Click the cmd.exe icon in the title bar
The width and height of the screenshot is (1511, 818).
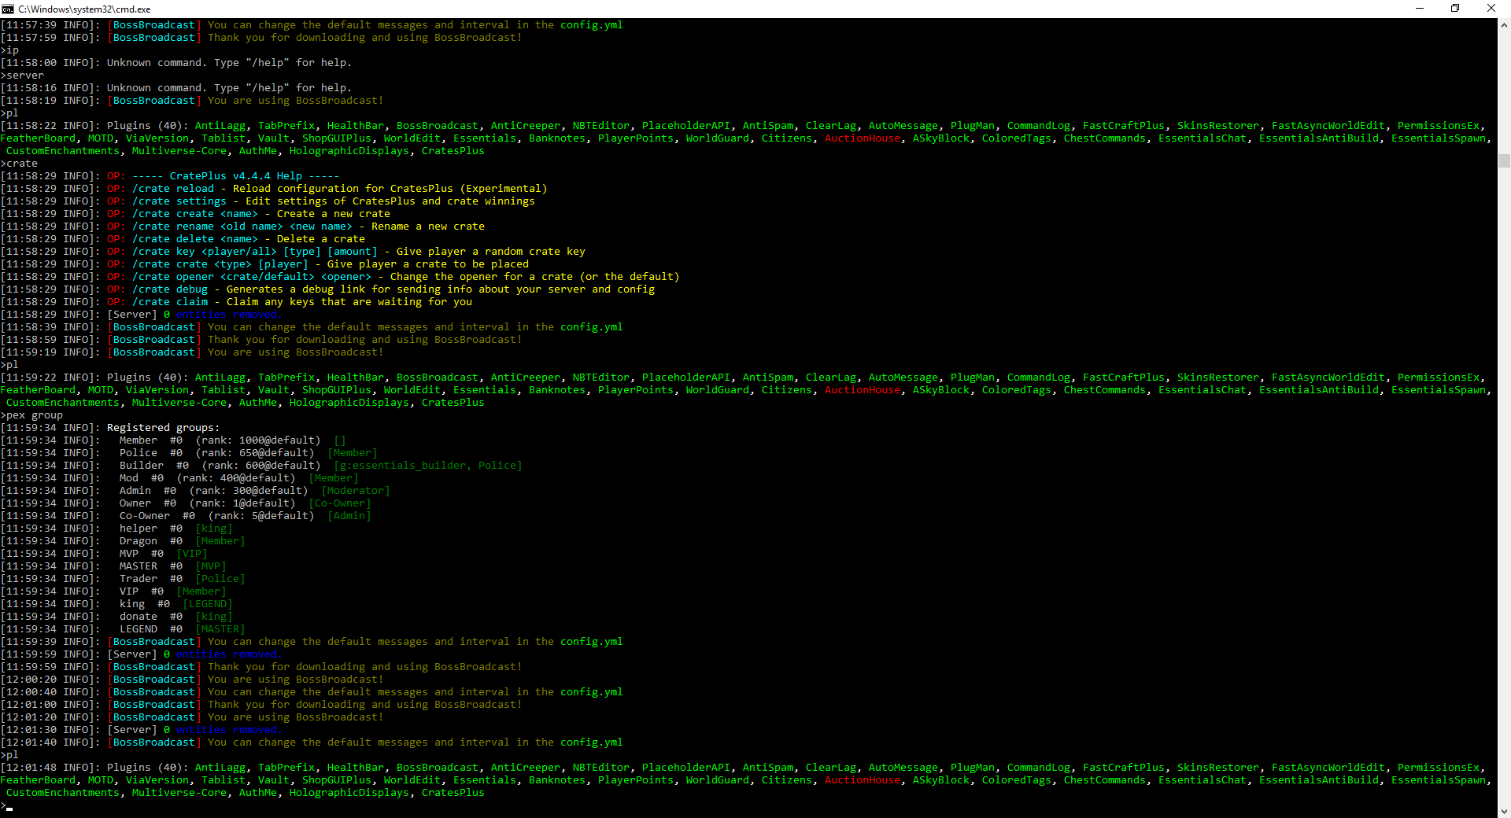pos(8,9)
